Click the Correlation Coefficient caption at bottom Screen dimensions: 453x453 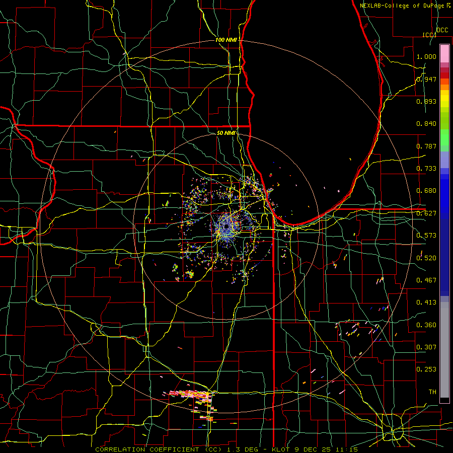point(226,449)
